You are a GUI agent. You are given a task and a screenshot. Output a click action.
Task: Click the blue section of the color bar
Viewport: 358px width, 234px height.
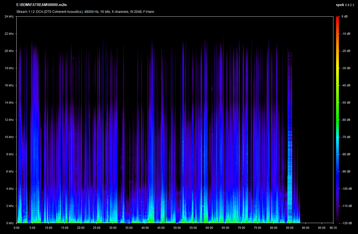point(338,175)
